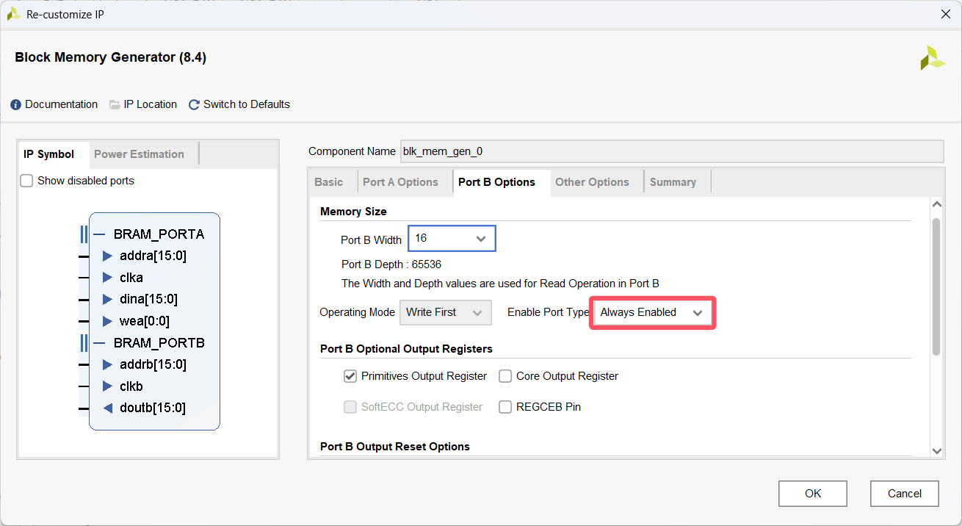Click the Xilinx logo in the title bar
The height and width of the screenshot is (526, 962).
[13, 14]
